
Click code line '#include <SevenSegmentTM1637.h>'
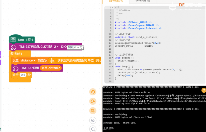[137, 25]
